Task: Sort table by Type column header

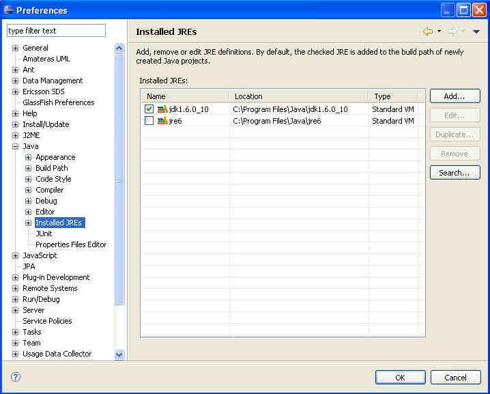Action: click(393, 96)
